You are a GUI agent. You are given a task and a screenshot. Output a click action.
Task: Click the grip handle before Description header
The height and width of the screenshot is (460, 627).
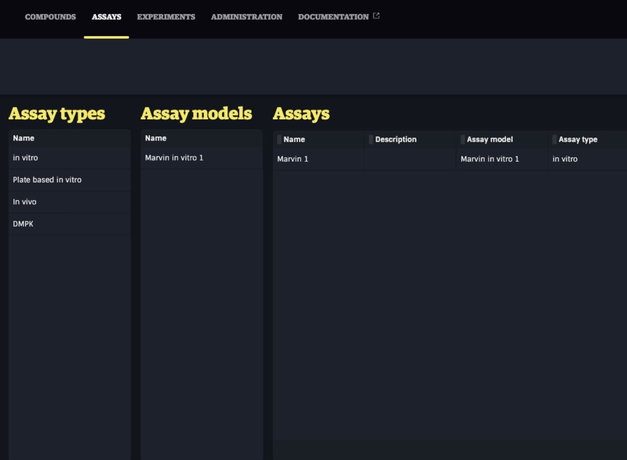[371, 140]
